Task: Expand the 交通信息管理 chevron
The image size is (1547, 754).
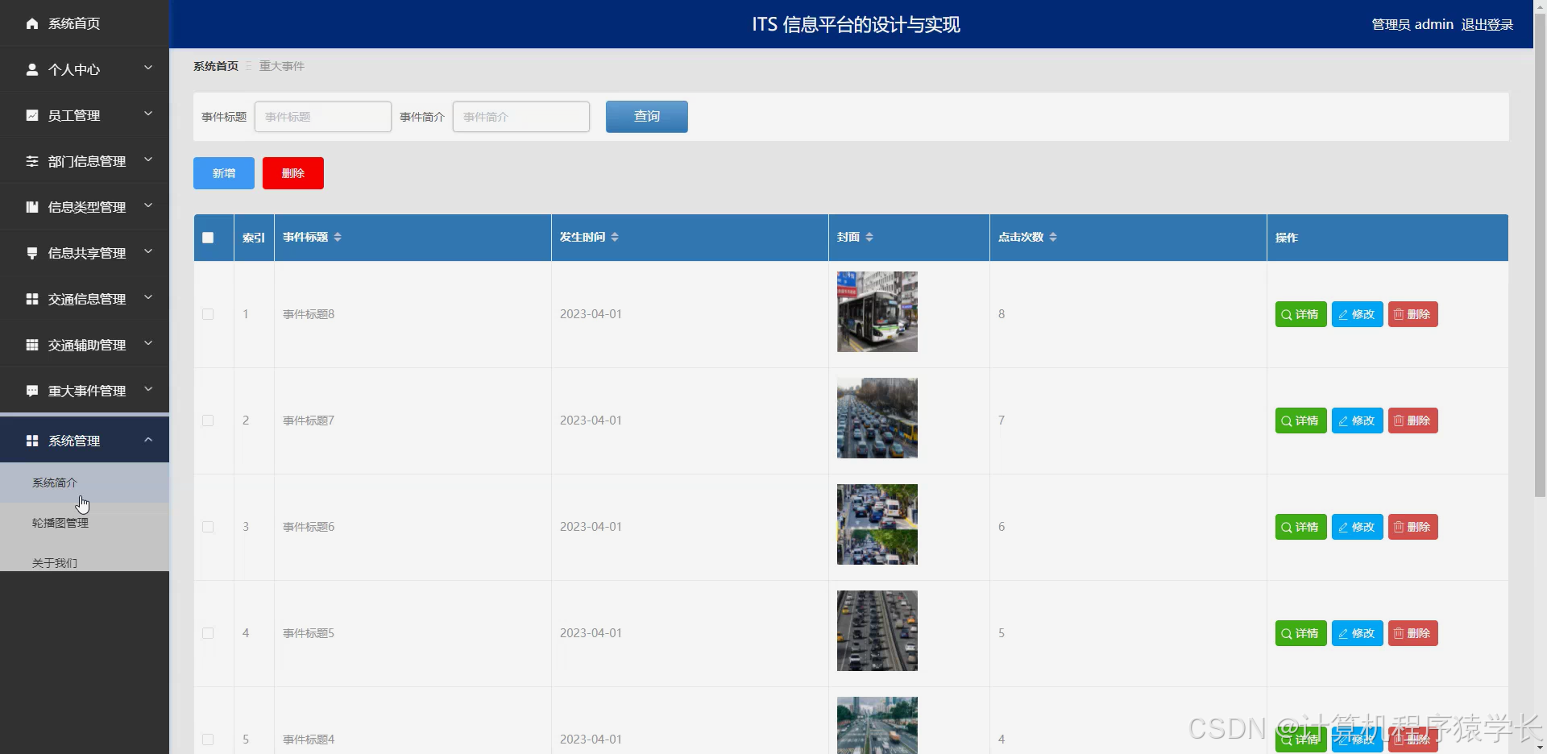Action: pos(148,297)
